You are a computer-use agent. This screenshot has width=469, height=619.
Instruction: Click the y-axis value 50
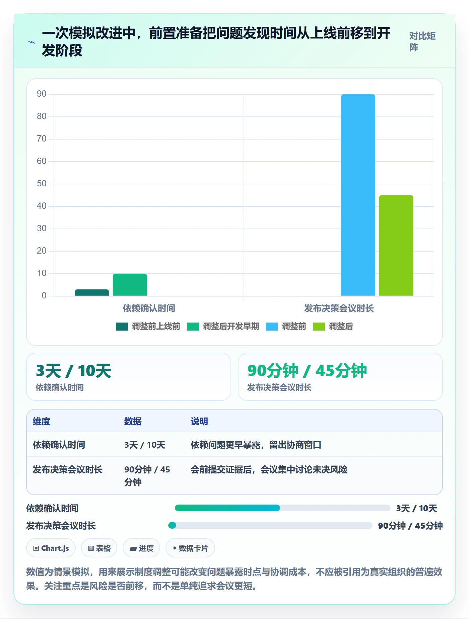42,183
